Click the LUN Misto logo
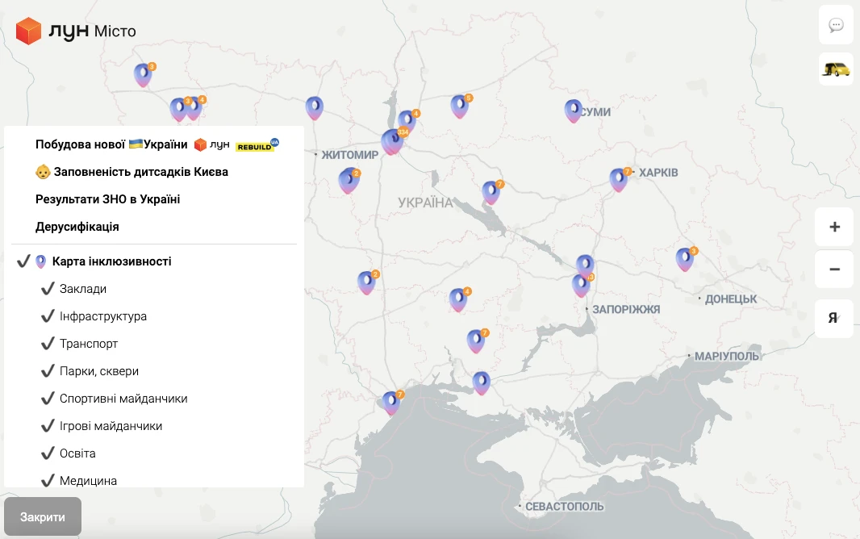860x539 pixels. pyautogui.click(x=76, y=31)
